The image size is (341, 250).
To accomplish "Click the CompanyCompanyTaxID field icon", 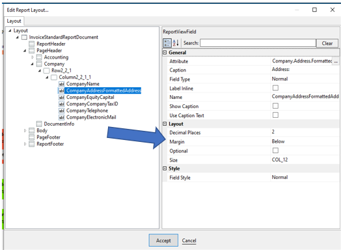I will [62, 104].
